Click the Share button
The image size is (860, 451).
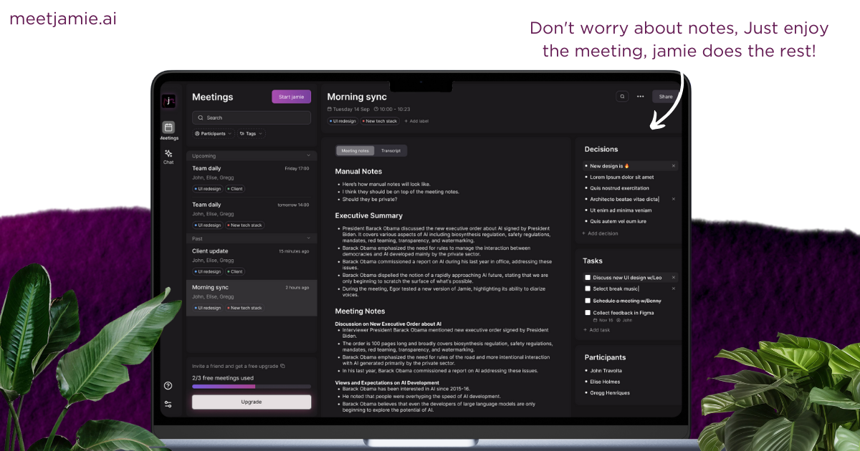(x=666, y=97)
